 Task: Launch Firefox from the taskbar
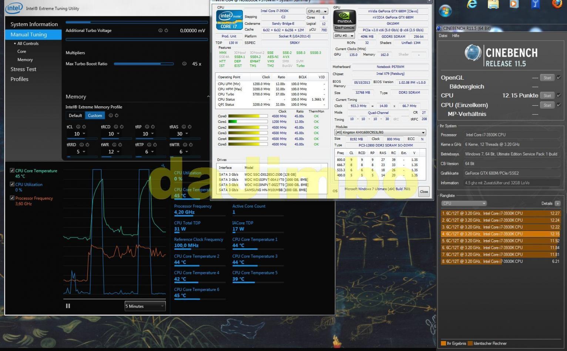(x=557, y=4)
